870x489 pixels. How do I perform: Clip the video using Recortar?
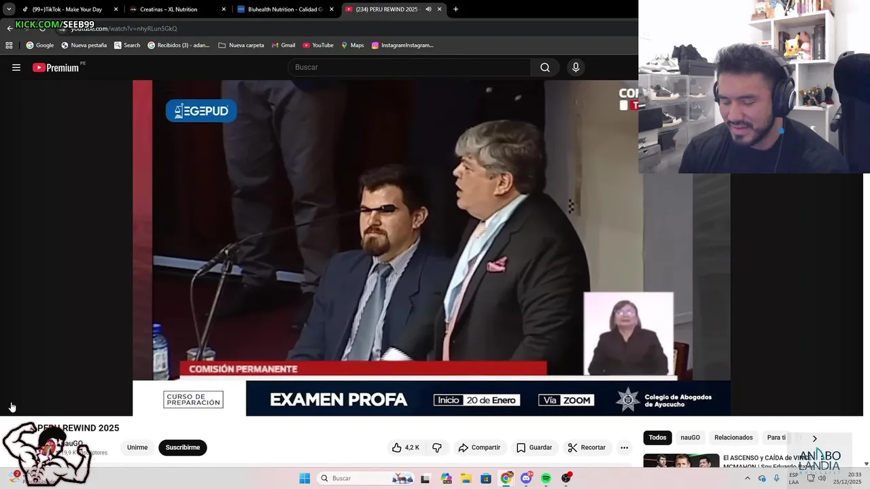(587, 448)
